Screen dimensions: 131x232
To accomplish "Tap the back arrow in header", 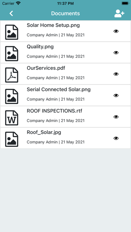I will 11,13.
